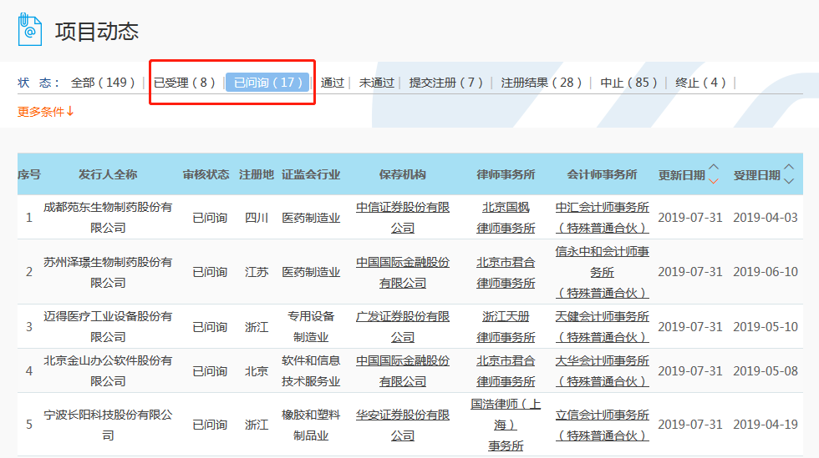Click issuer 迈得医疗工业设备股份有限公司

108,326
